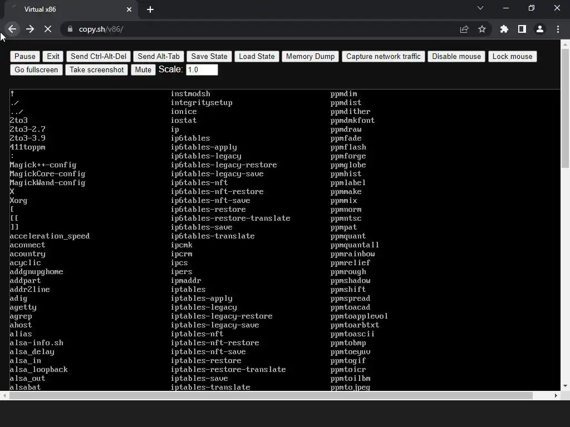Click the "ppmdither" entry

coord(351,111)
